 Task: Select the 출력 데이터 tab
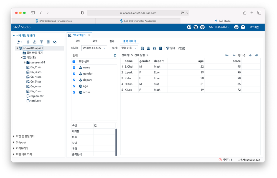click(x=129, y=41)
